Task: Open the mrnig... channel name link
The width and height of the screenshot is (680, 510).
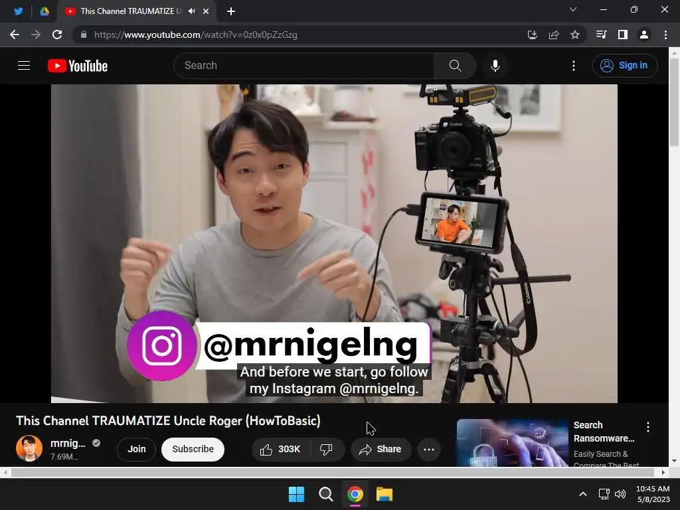Action: (x=68, y=443)
